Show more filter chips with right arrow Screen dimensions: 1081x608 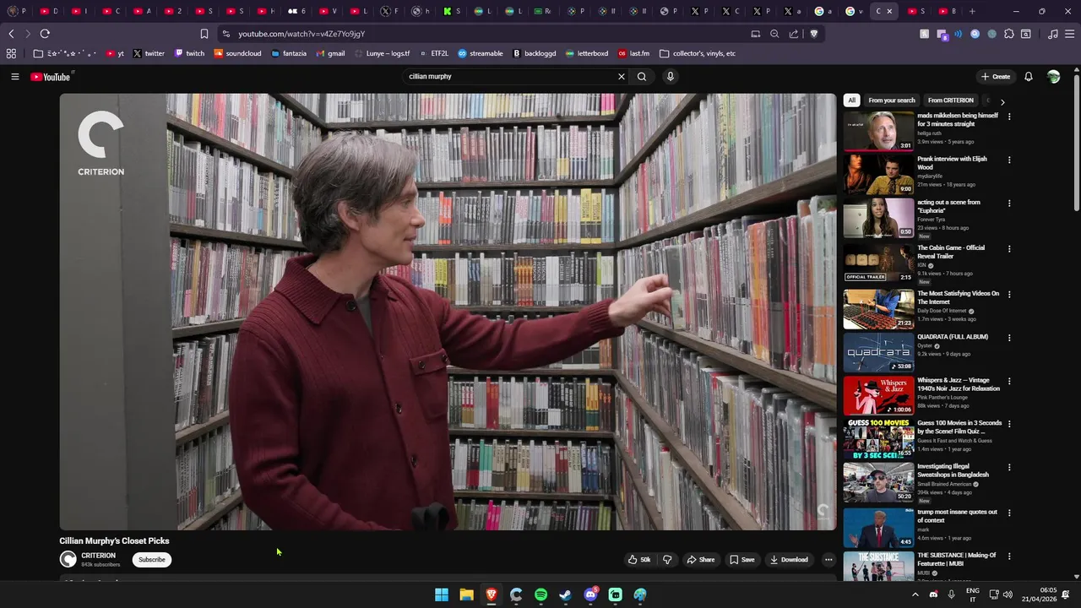pyautogui.click(x=1002, y=101)
